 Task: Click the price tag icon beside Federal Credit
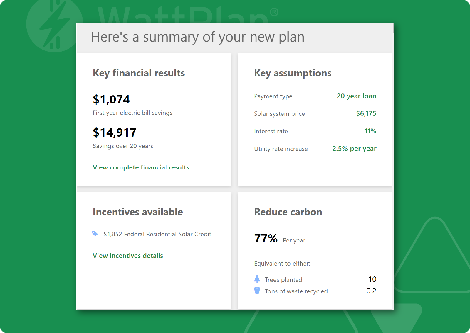(95, 234)
